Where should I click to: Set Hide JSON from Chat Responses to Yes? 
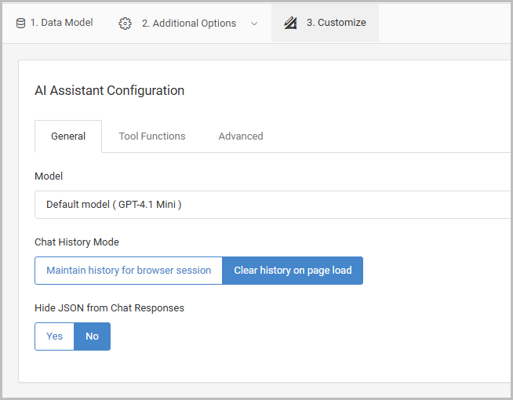point(54,336)
